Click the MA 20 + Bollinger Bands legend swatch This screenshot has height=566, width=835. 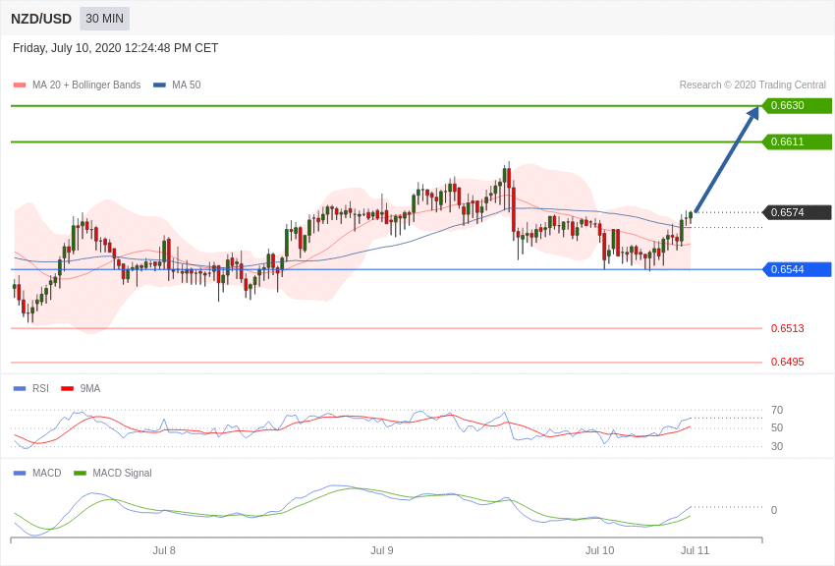(20, 85)
